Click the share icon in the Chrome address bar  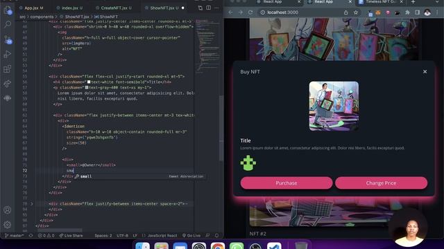345,12
